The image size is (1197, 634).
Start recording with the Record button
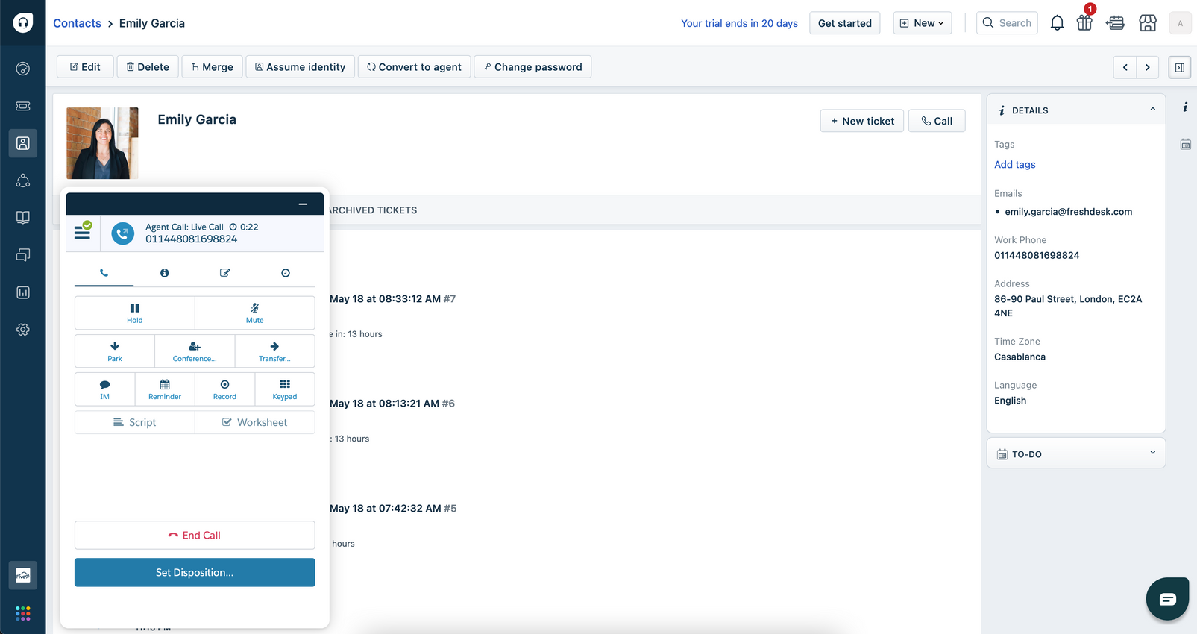(224, 389)
